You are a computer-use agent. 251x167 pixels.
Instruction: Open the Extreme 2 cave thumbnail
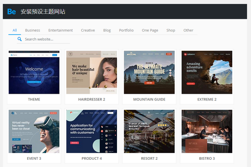207,72
